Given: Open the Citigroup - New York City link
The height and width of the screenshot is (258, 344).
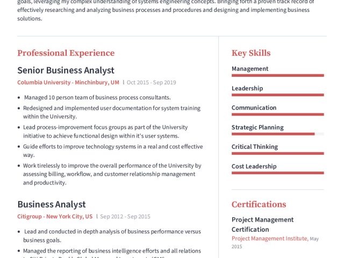Looking at the screenshot, I should [55, 217].
